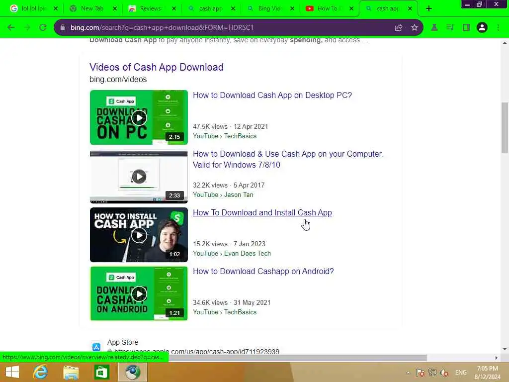Open Videos of Cash App Download heading
Viewport: 509px width, 382px height.
(157, 67)
